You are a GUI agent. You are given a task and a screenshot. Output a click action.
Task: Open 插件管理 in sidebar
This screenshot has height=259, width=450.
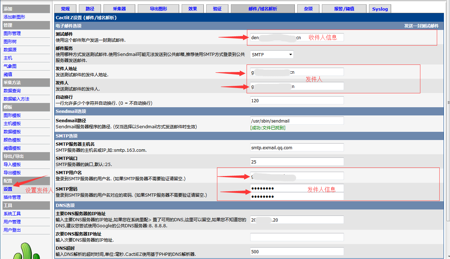pyautogui.click(x=12, y=197)
